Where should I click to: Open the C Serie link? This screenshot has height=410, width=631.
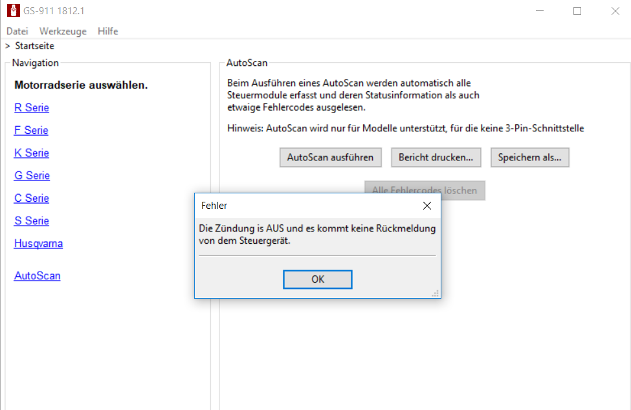pos(32,199)
